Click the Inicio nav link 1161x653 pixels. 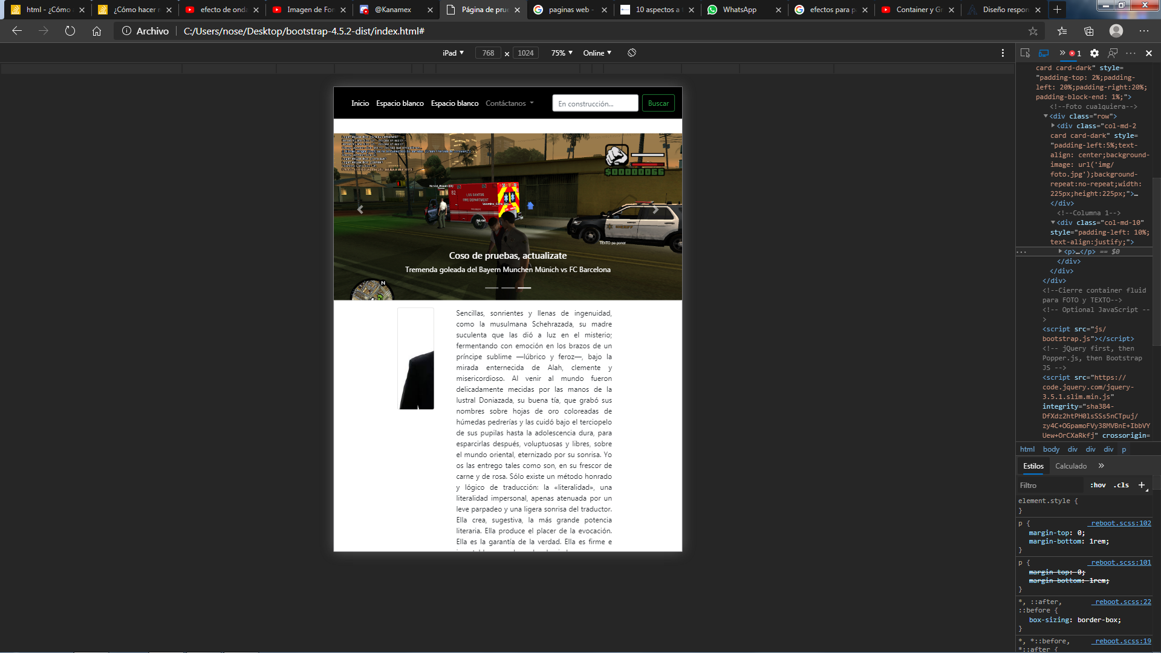click(360, 103)
